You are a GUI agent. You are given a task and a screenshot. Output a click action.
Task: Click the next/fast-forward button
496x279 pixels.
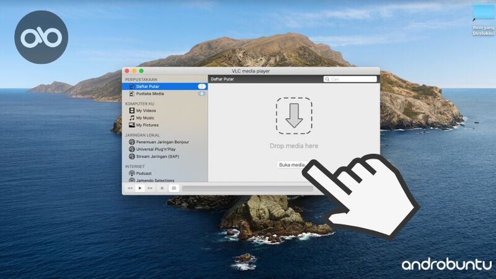[150, 188]
